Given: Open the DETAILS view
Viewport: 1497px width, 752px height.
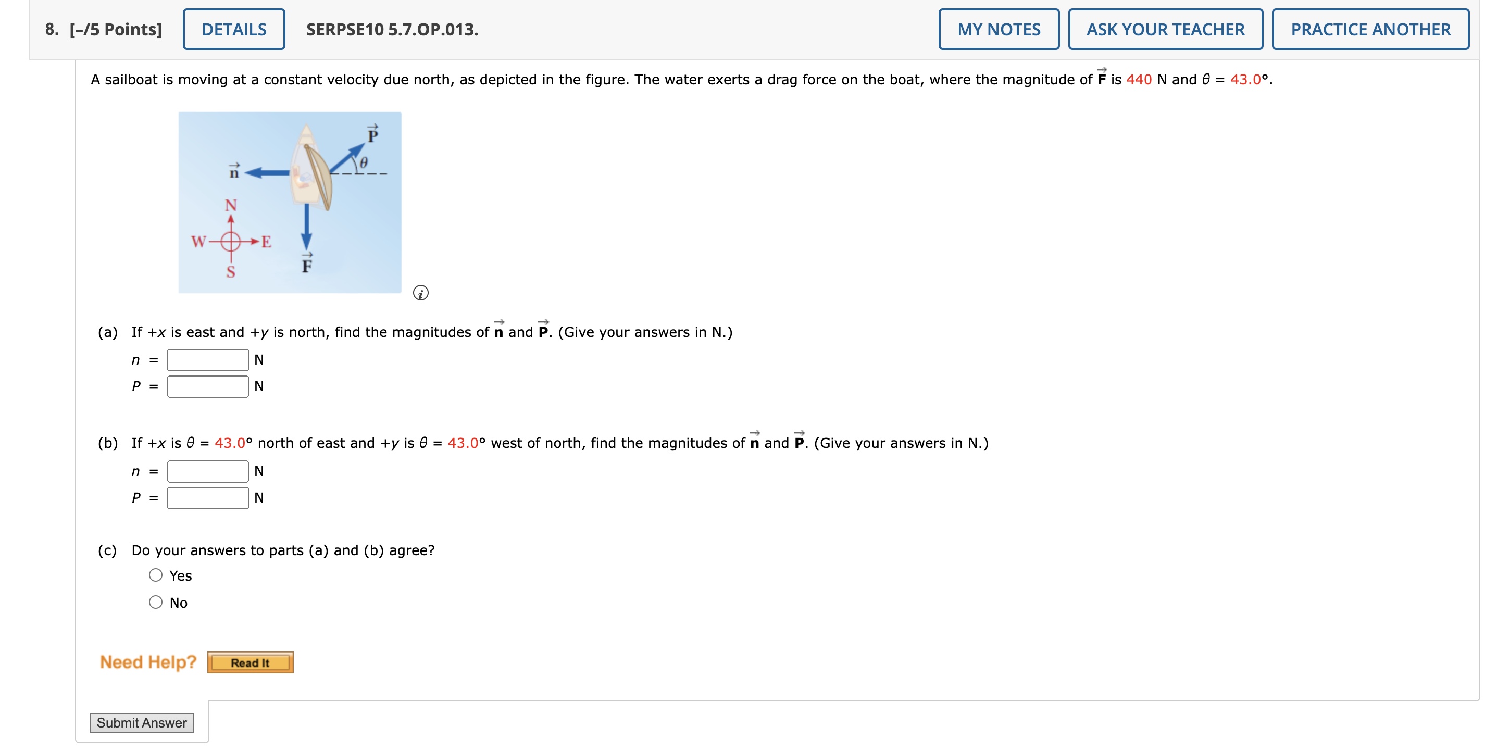Looking at the screenshot, I should coord(234,29).
